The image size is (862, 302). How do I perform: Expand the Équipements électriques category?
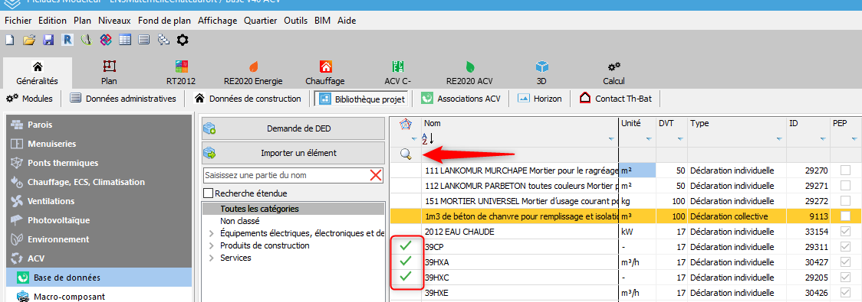pos(212,233)
